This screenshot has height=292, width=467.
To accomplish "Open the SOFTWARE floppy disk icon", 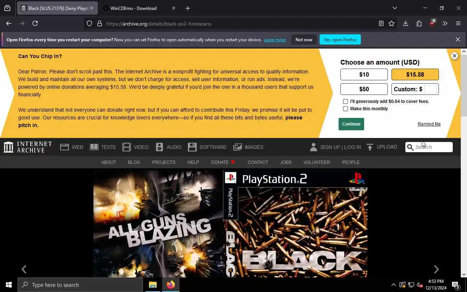I will pos(192,147).
